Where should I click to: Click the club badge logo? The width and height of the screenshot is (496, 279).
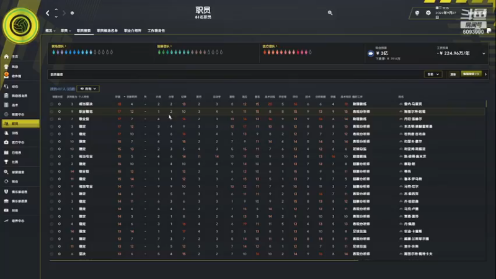[20, 25]
